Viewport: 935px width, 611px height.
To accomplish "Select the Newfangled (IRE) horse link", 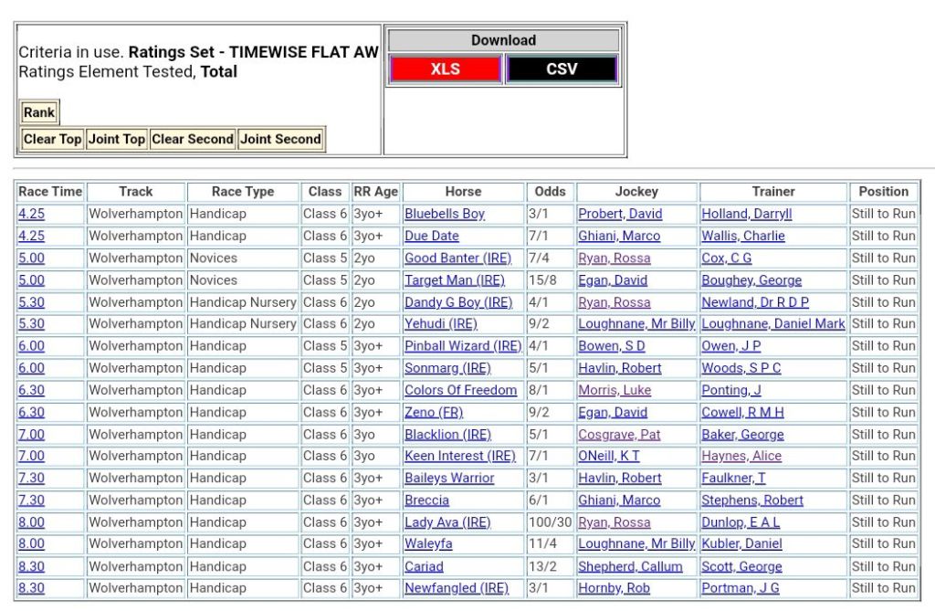I will [457, 588].
